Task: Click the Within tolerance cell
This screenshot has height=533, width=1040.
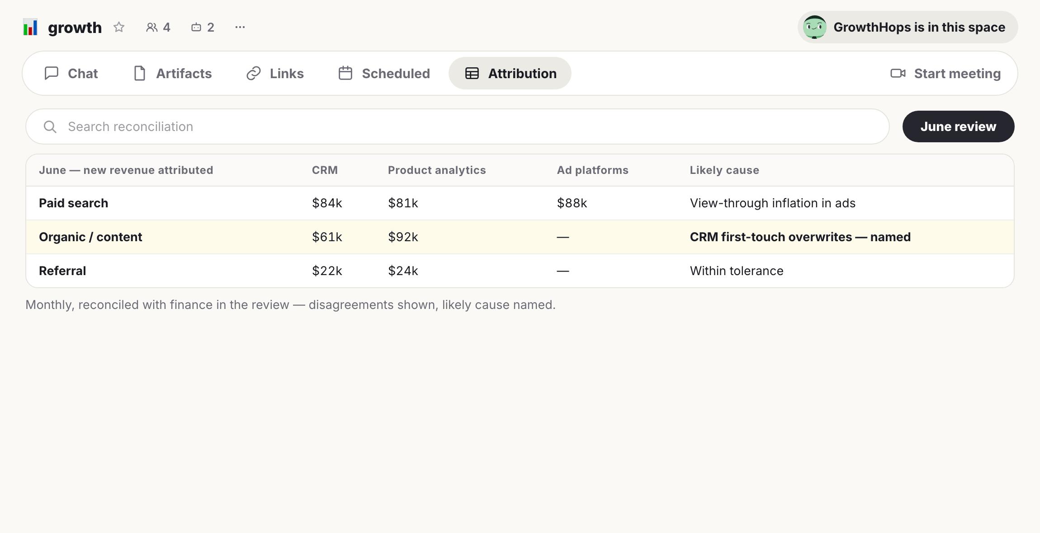Action: coord(737,271)
